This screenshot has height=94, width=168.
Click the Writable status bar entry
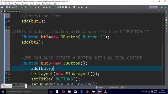coord(100,87)
